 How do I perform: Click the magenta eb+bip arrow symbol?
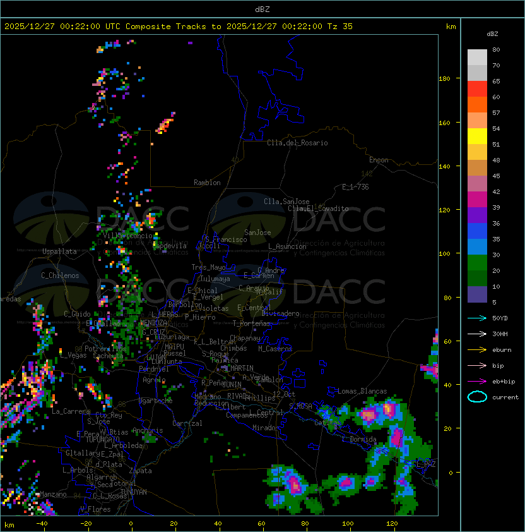477,382
